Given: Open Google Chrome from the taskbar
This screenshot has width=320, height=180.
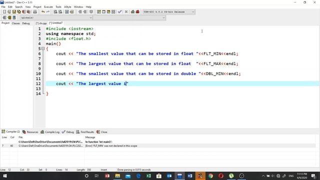Looking at the screenshot, I should coord(210,175).
